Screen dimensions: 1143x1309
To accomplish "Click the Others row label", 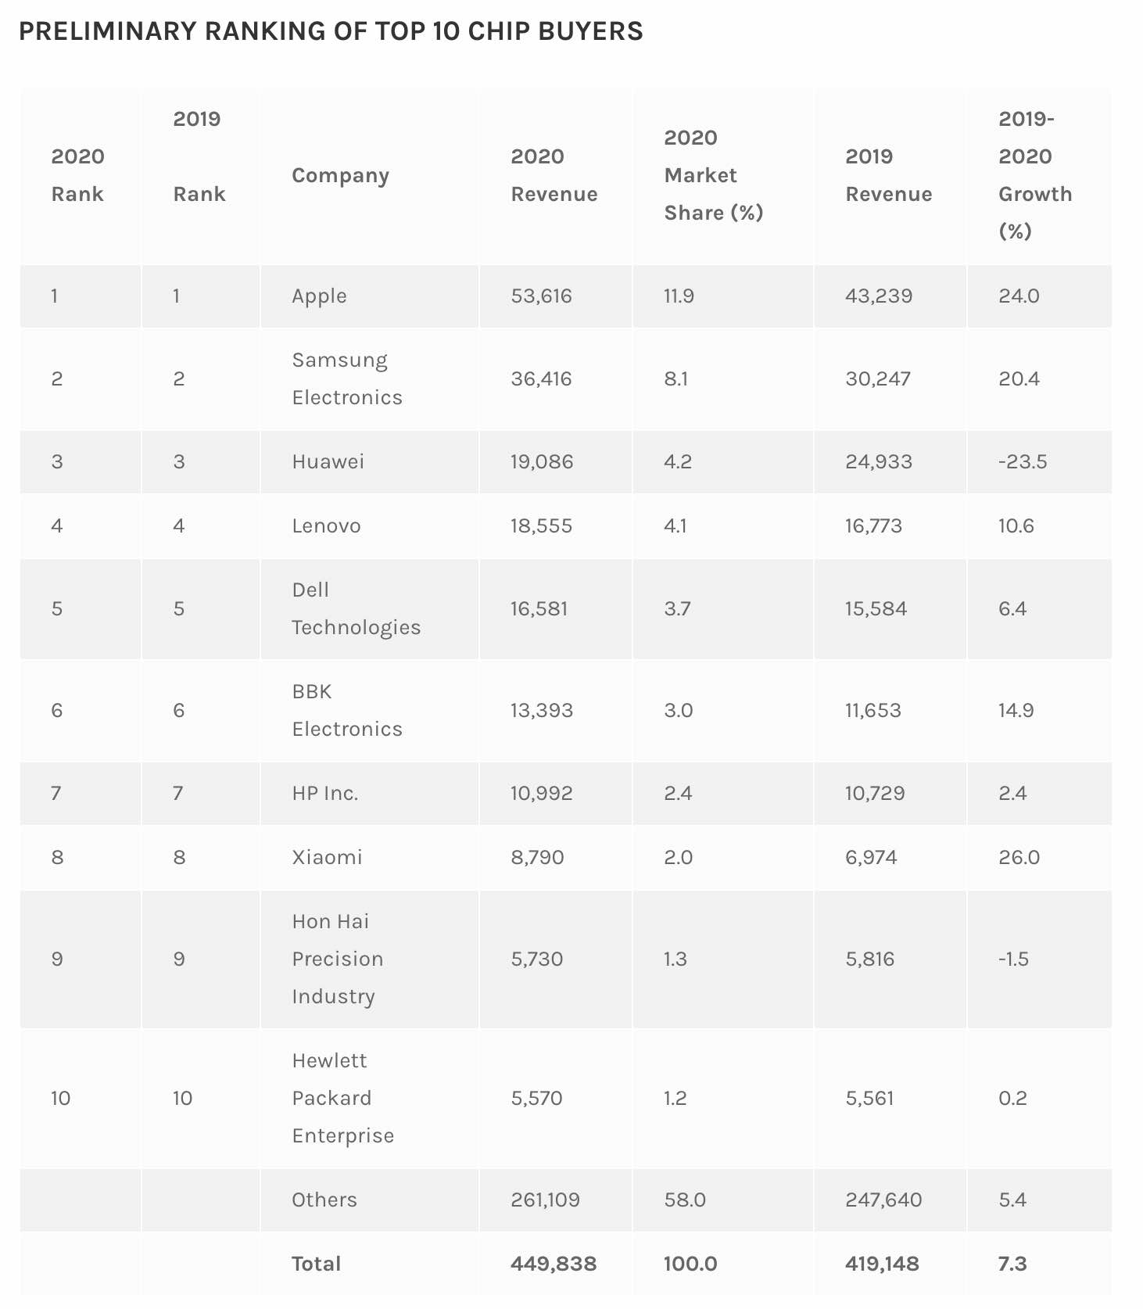I will [324, 1200].
